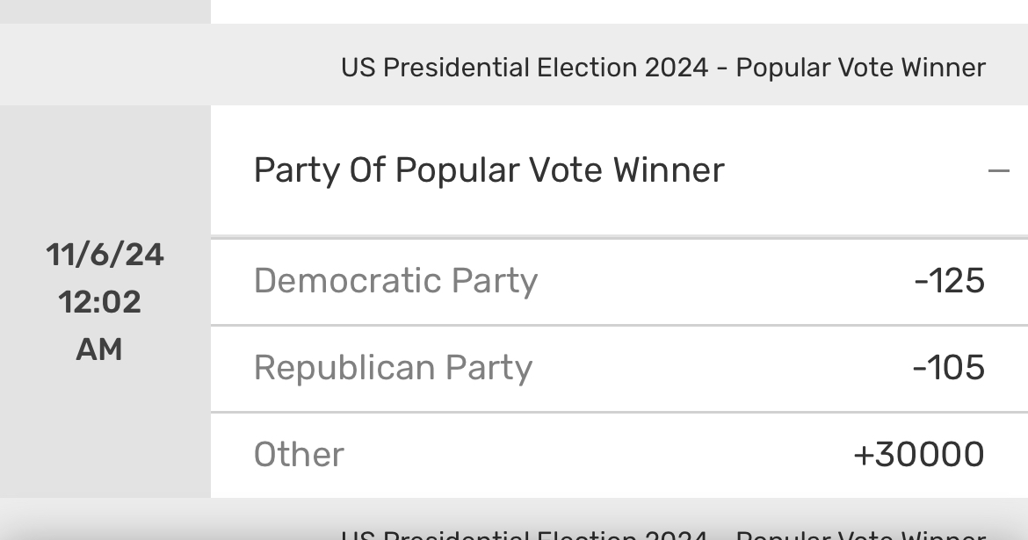Click the Other outcome label
This screenshot has height=540, width=1028.
pos(299,455)
